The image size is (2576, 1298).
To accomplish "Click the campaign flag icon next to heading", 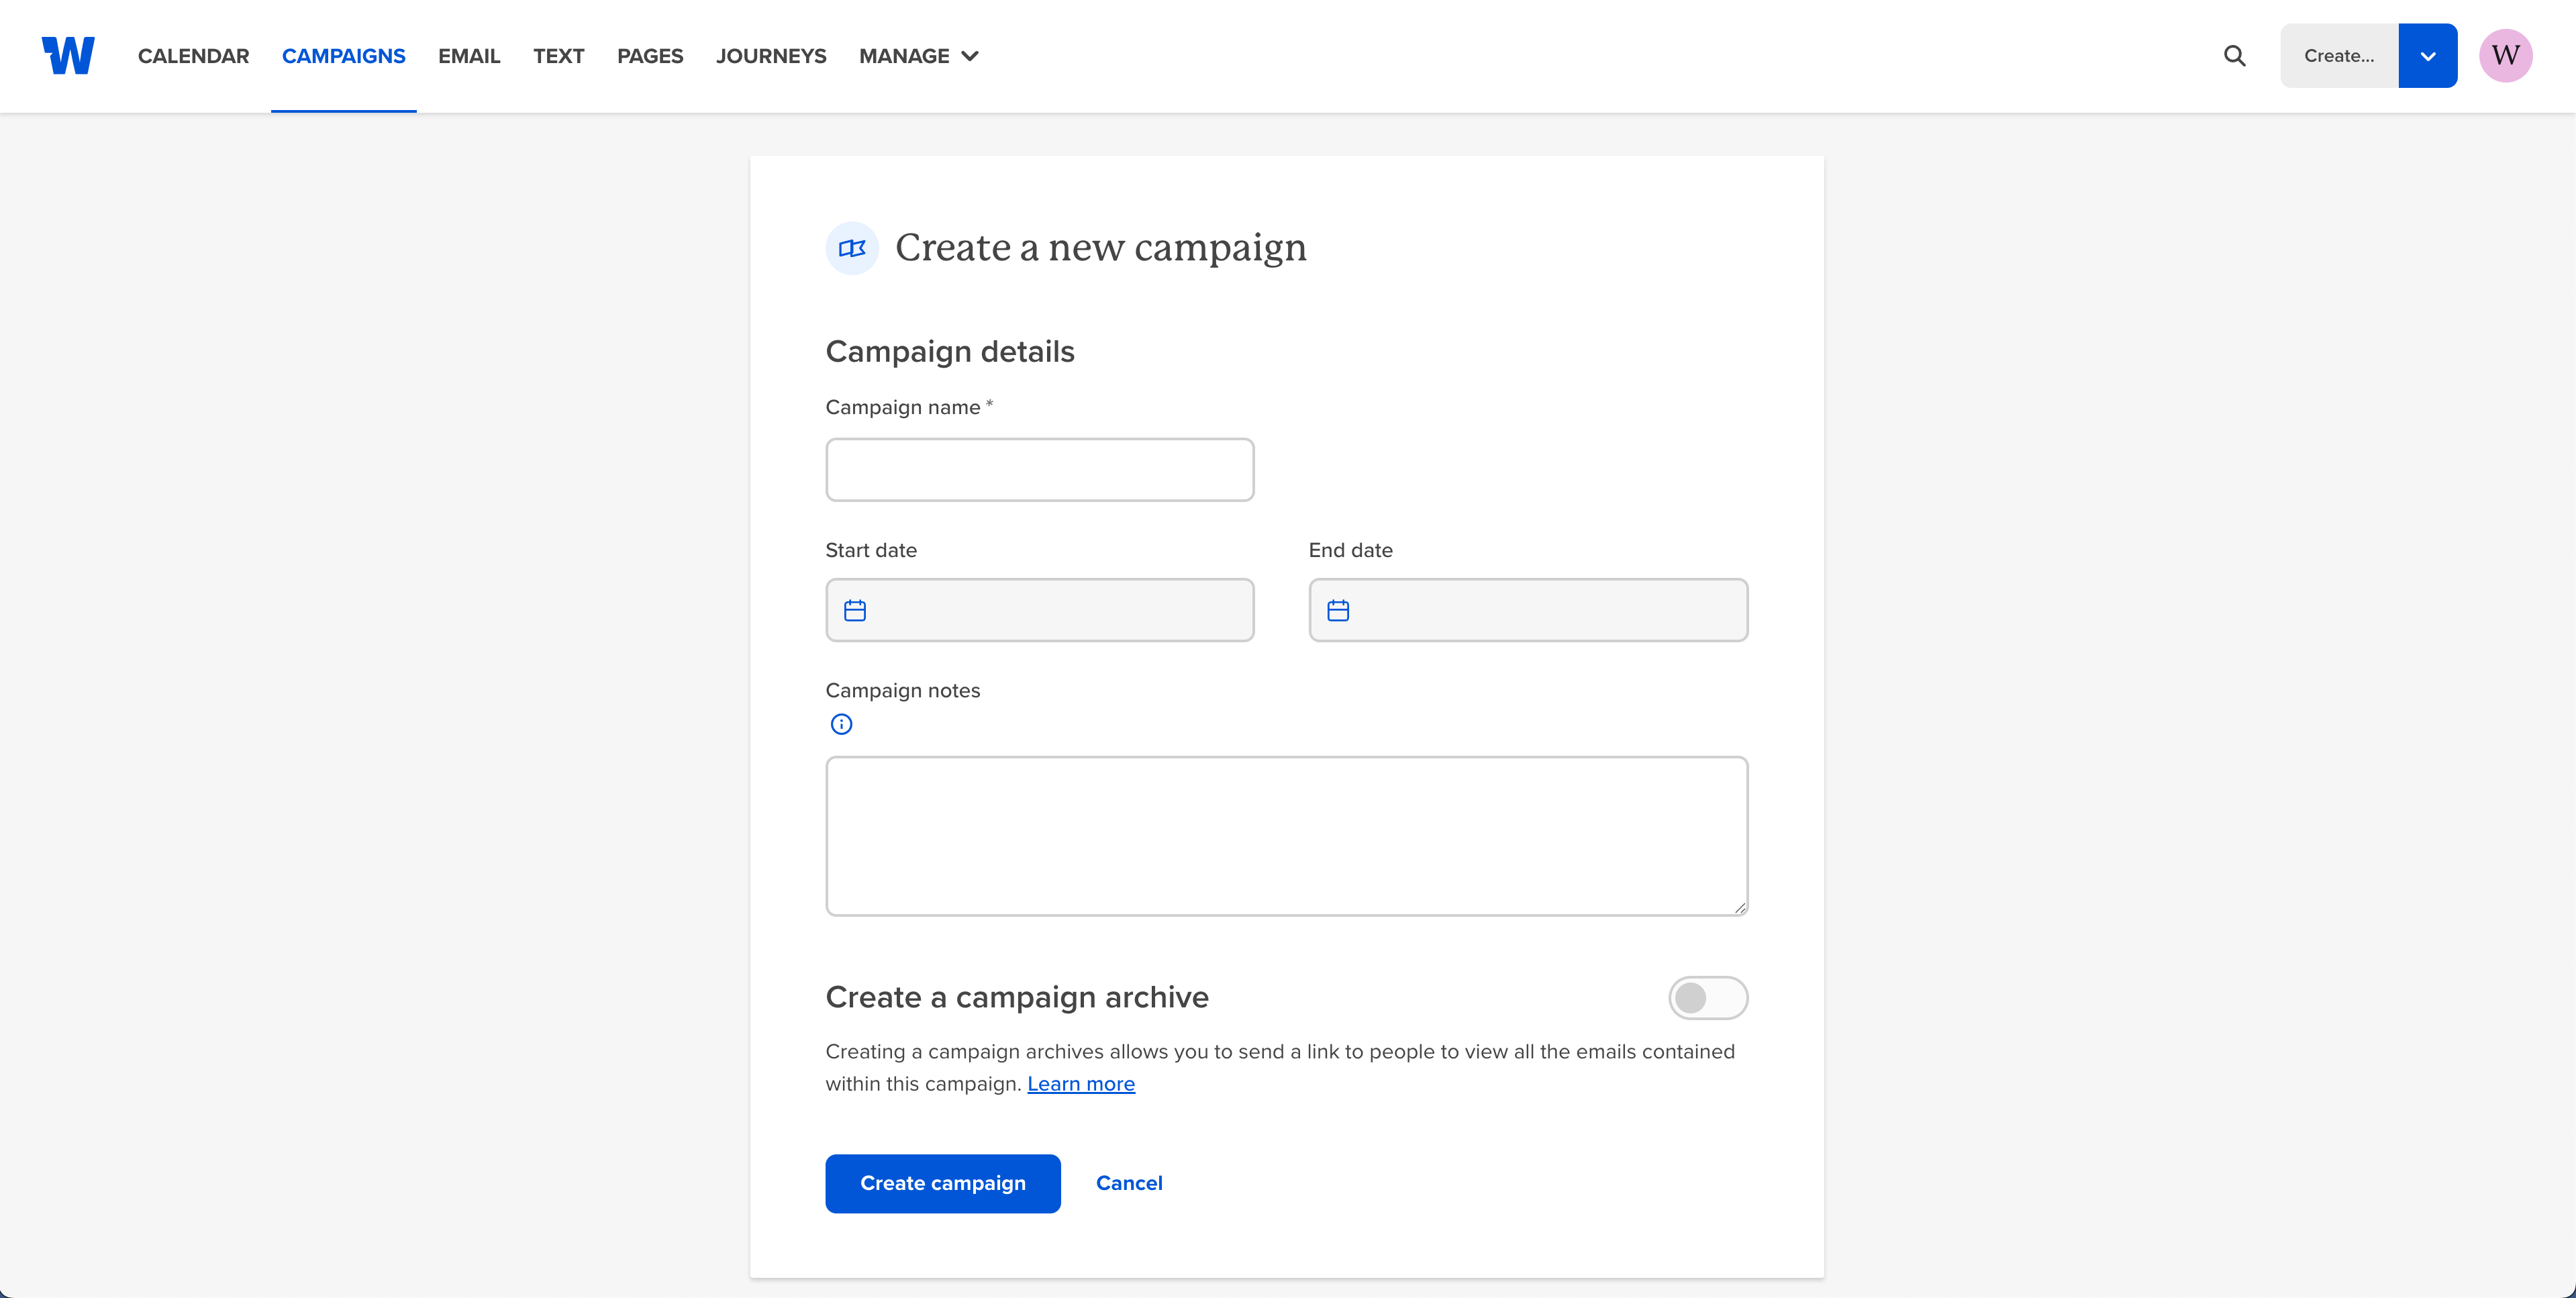I will coord(851,247).
